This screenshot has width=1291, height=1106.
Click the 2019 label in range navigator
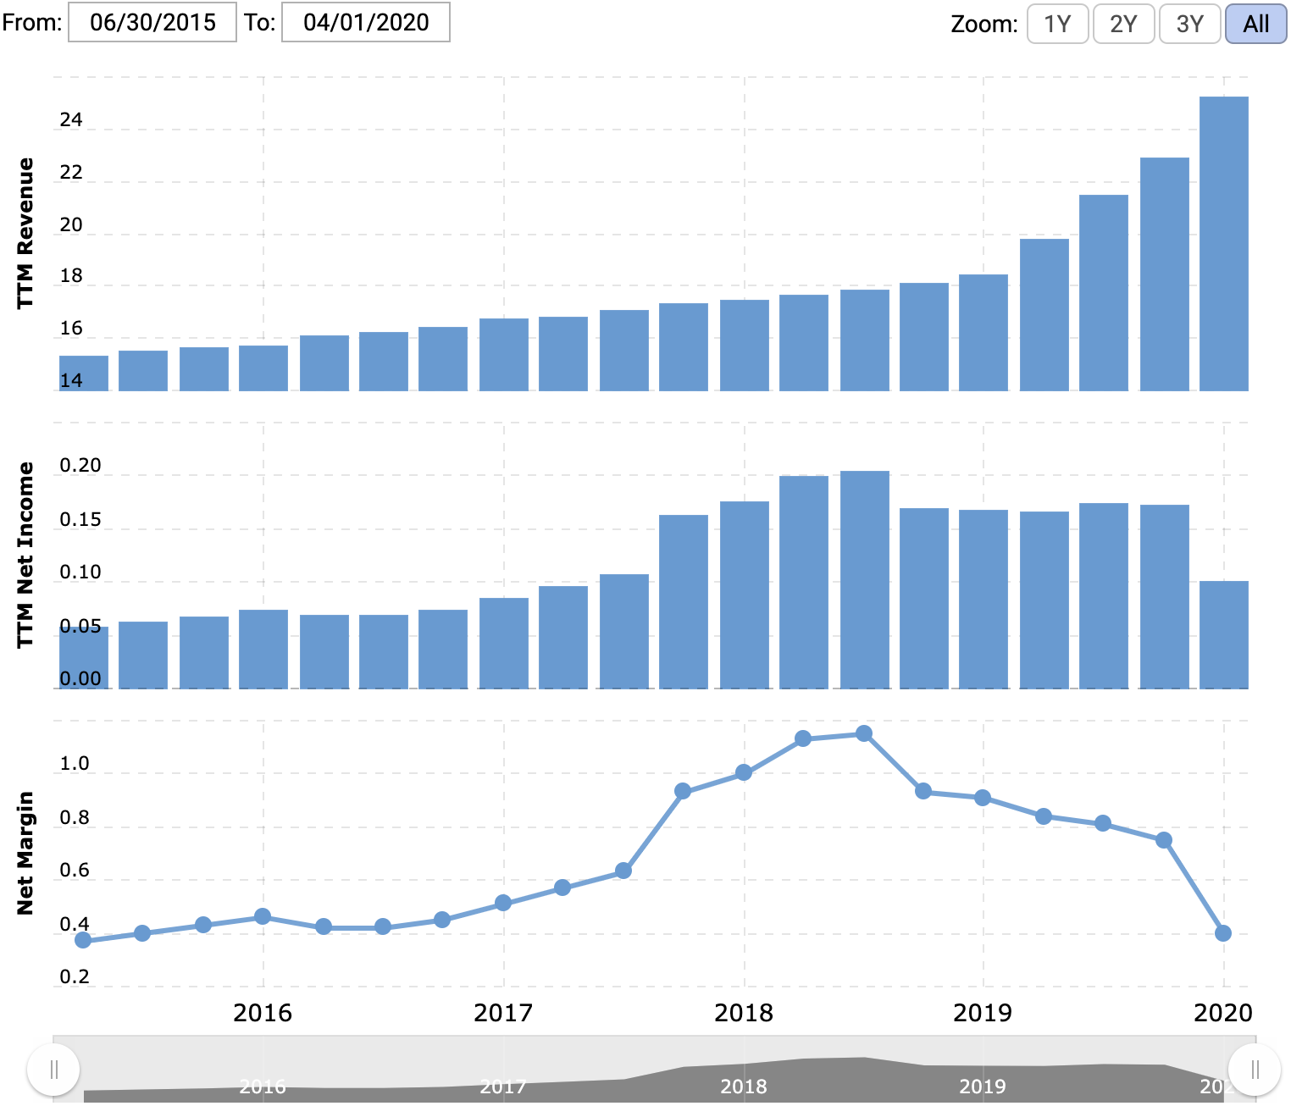[x=983, y=1087]
